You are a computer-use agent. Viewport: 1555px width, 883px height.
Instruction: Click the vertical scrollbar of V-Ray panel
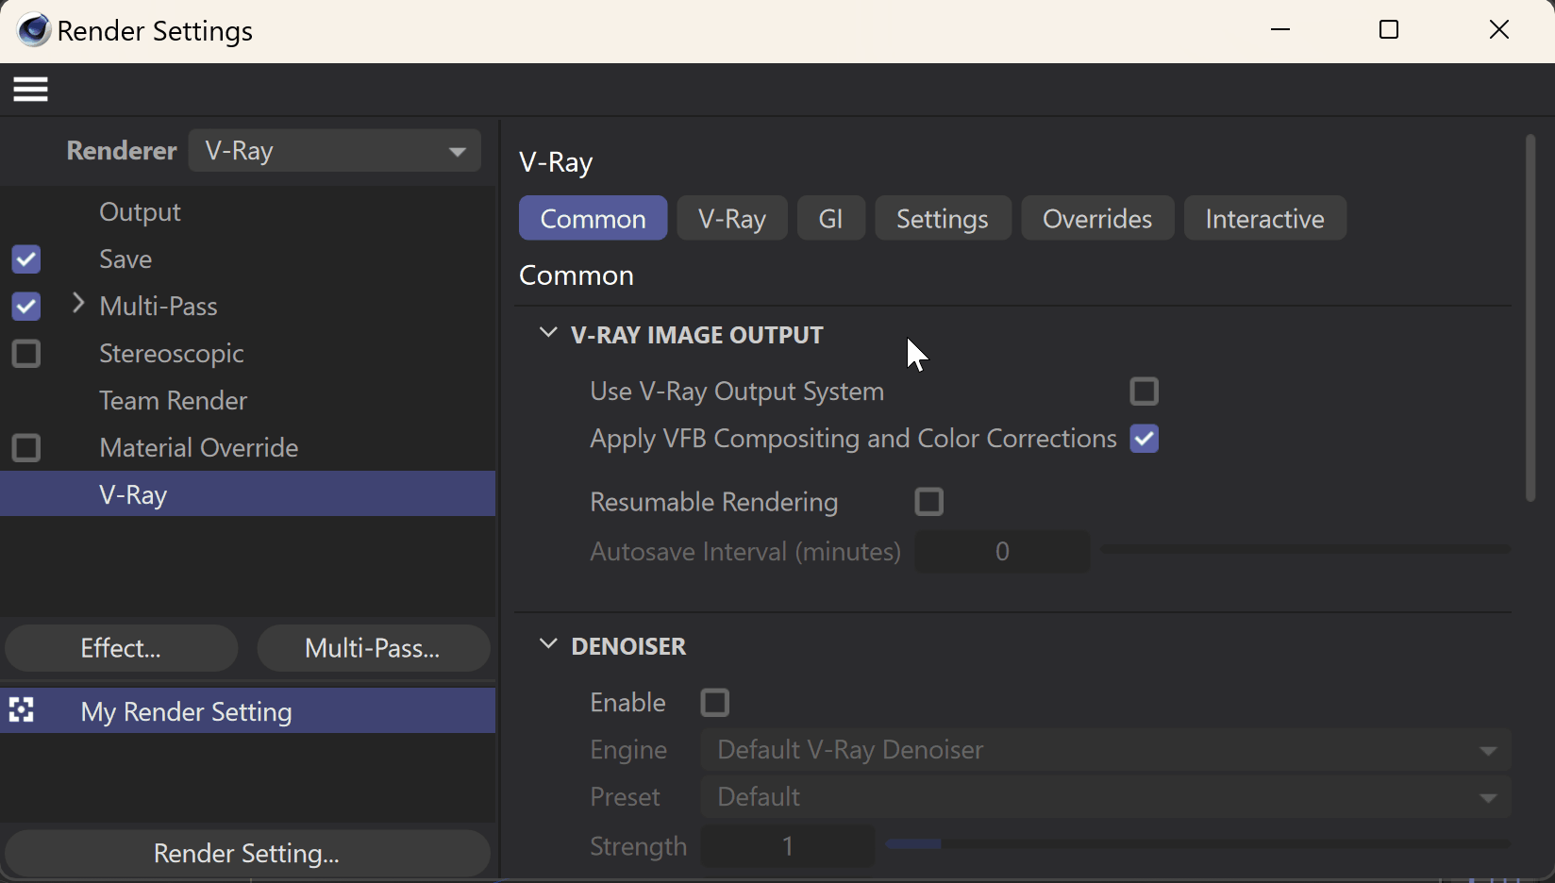(x=1530, y=318)
